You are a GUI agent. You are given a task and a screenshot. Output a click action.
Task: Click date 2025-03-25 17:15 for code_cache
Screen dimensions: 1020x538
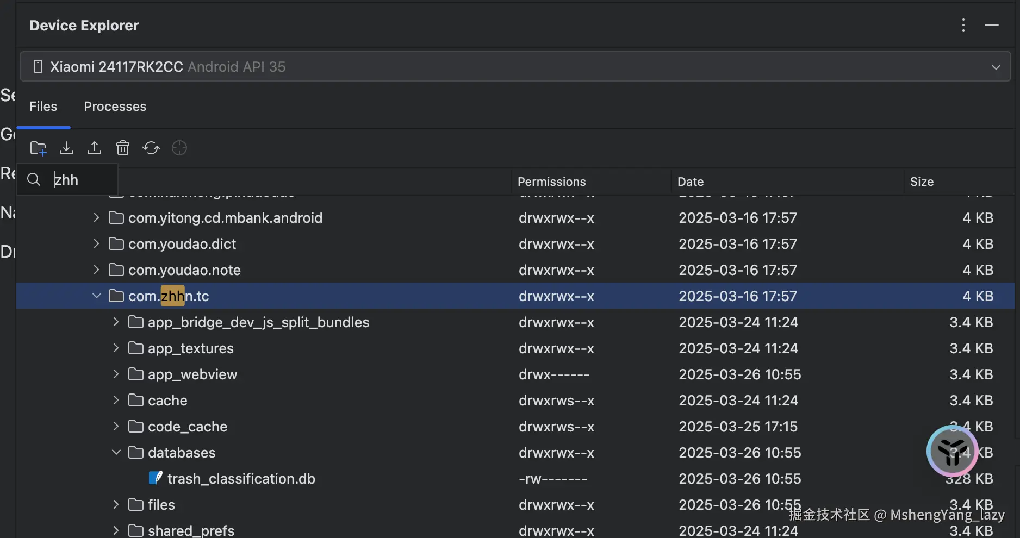click(x=738, y=427)
